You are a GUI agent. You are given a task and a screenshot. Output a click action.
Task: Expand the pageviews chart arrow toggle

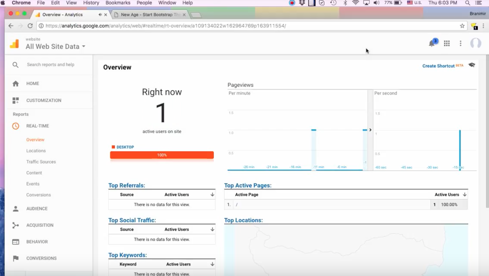(370, 130)
